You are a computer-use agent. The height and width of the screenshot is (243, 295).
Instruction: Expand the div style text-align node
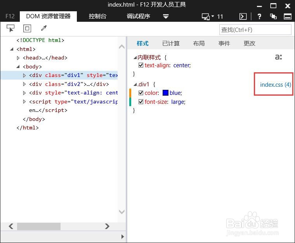click(24, 93)
